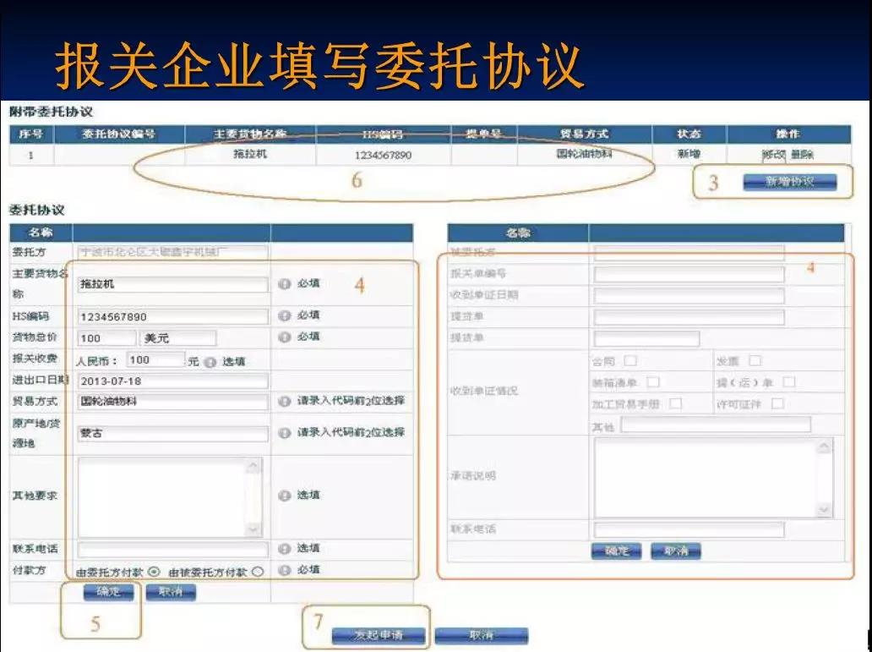
Task: Click info icon in 货物总价 row
Action: coord(284,337)
